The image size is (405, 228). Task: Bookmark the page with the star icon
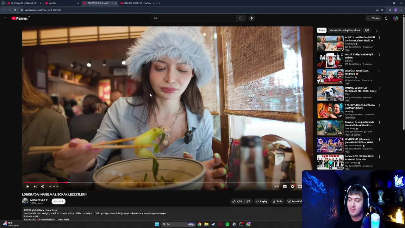[x=382, y=10]
